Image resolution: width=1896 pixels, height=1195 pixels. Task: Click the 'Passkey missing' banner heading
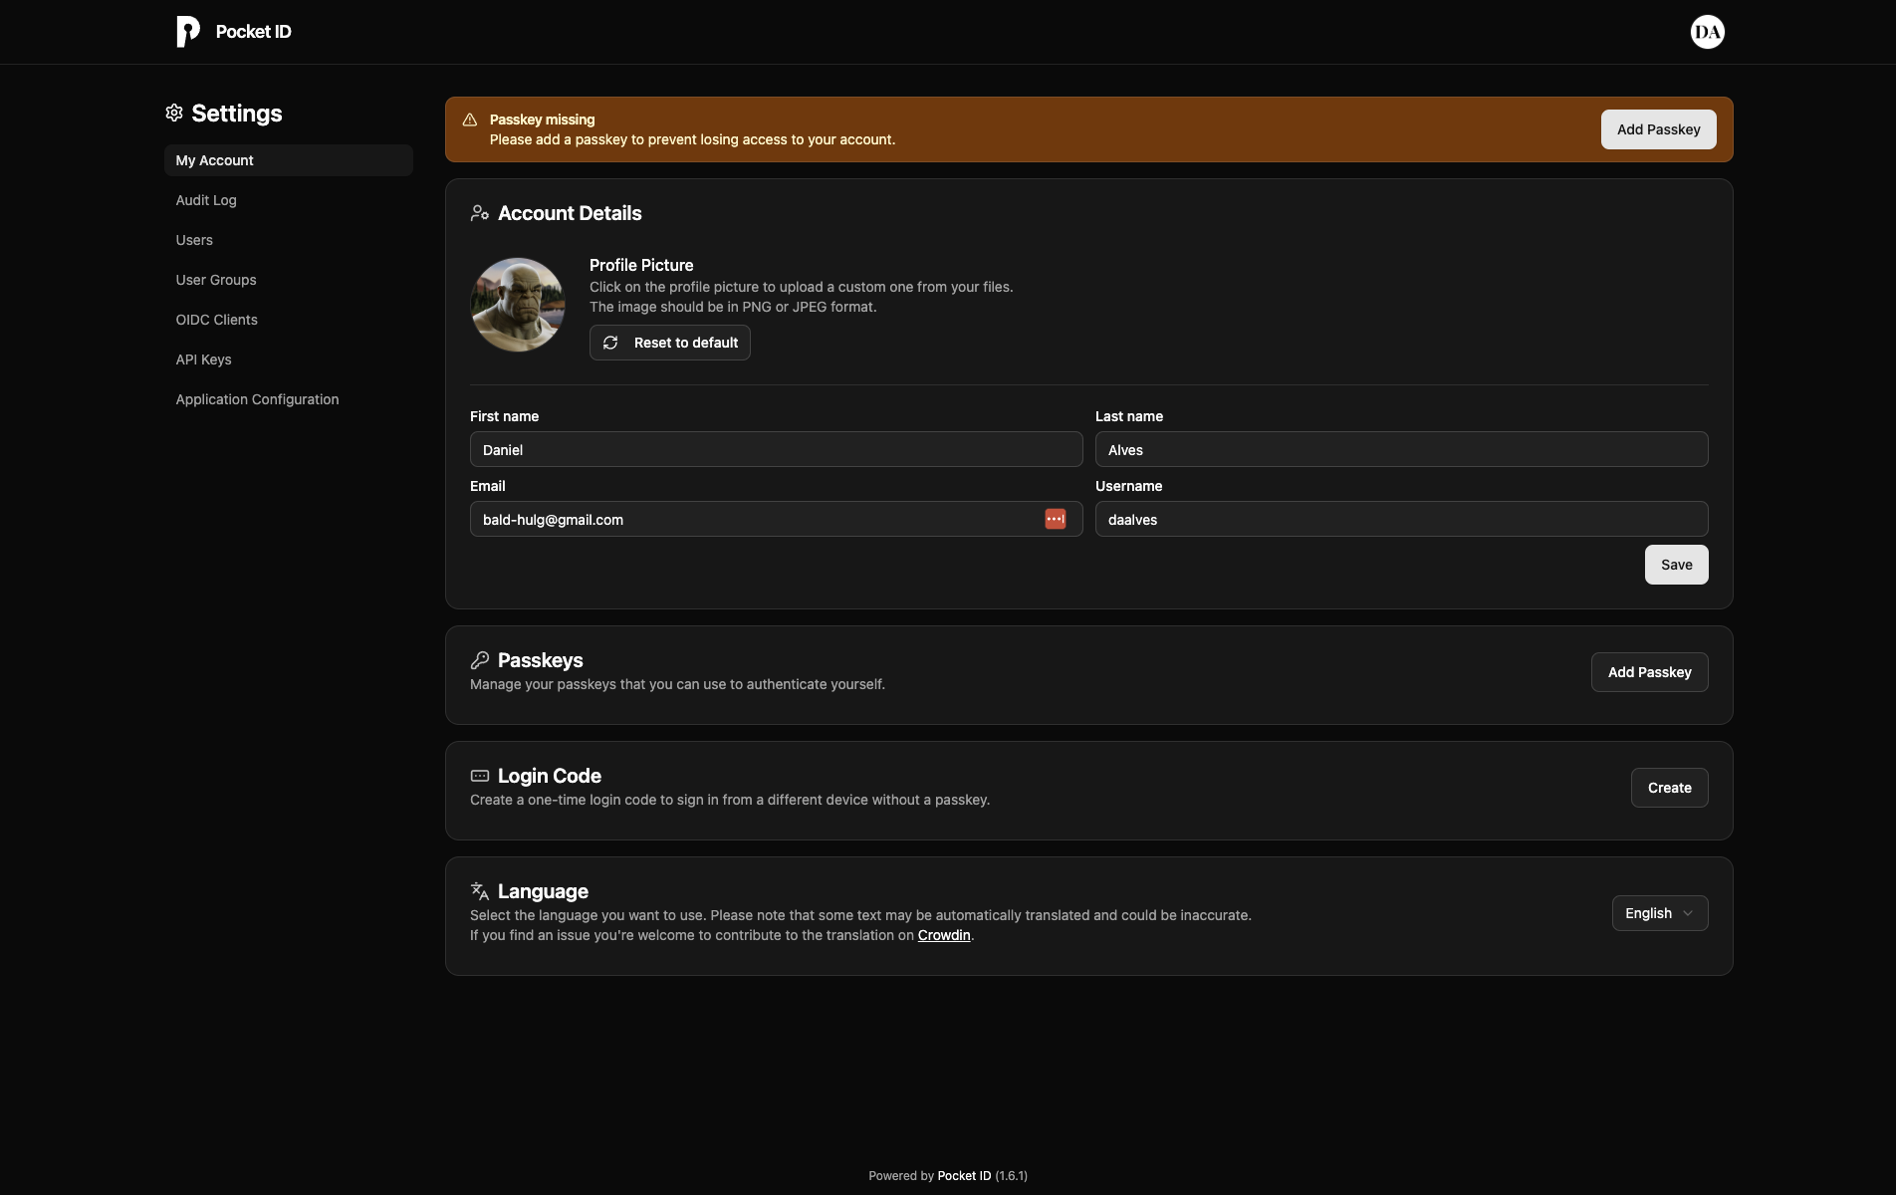543,119
